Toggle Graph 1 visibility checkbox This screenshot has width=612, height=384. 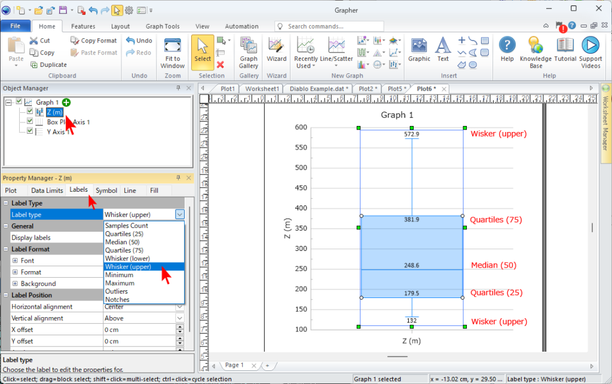[19, 102]
